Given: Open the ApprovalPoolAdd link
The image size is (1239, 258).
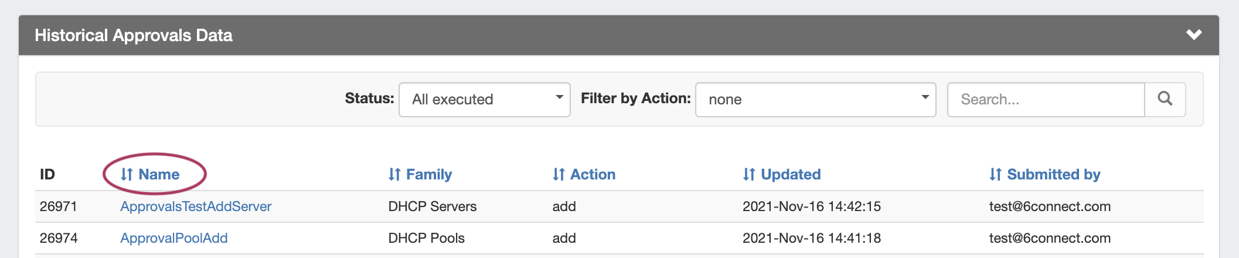Looking at the screenshot, I should (x=173, y=238).
